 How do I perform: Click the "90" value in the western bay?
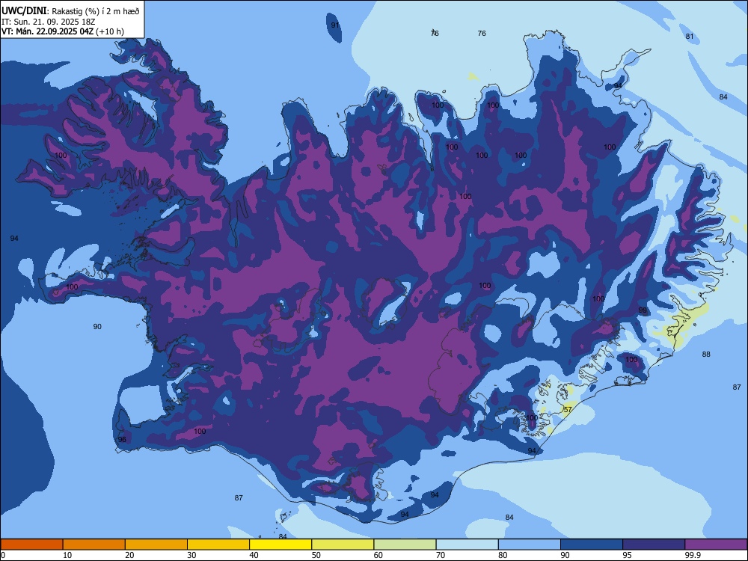97,326
